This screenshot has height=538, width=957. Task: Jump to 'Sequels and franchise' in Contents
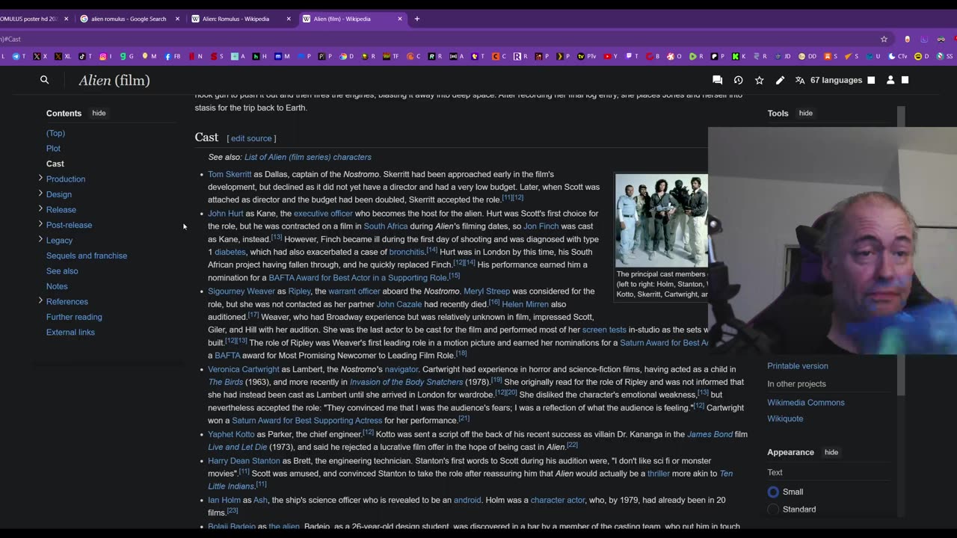tap(87, 256)
